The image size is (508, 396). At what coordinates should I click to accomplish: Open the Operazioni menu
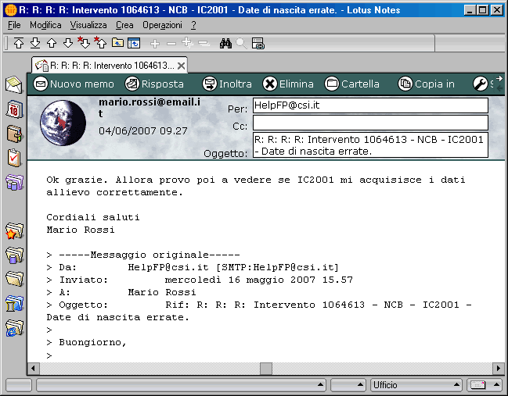point(162,25)
